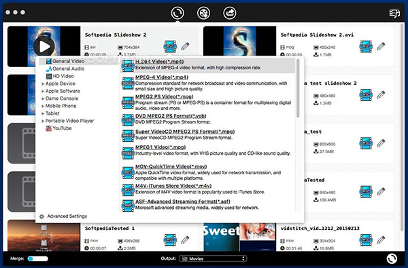Viewport: 408px width, 268px height.
Task: Click the Softpedia Slideshow 2.avi title text
Action: (x=317, y=35)
